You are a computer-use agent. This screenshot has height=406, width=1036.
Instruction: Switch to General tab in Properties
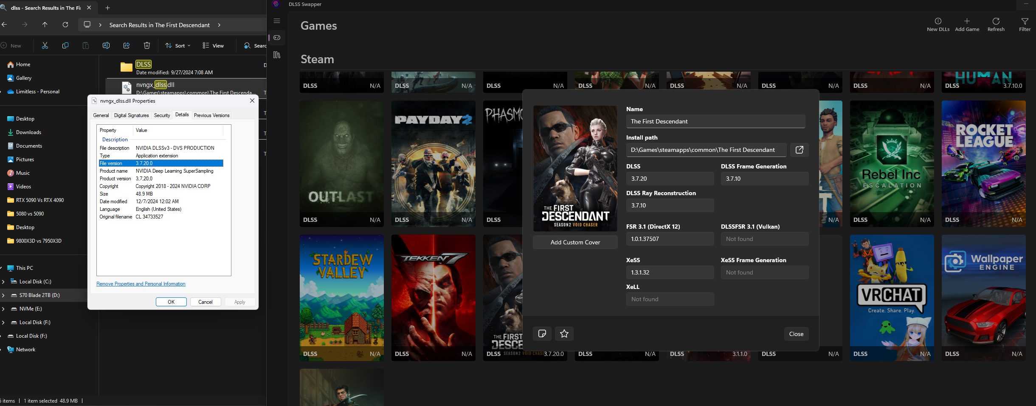pos(101,115)
